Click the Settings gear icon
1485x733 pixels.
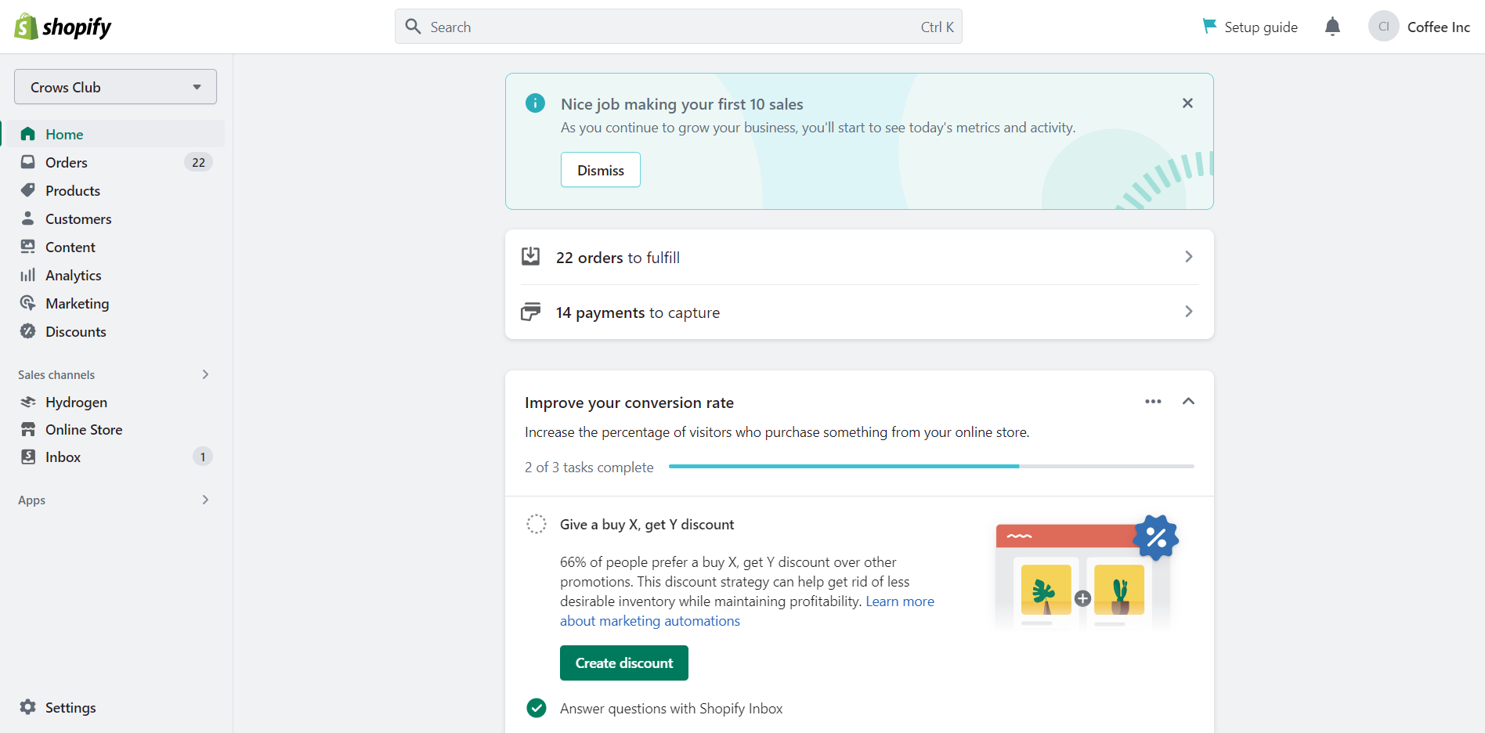pos(28,707)
